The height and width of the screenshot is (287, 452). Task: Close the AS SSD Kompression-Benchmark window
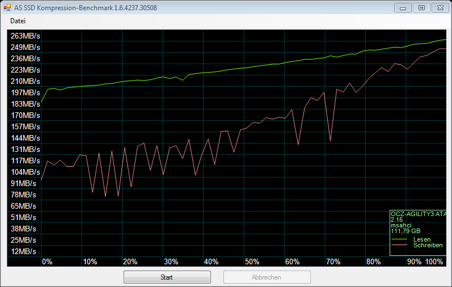(x=440, y=7)
